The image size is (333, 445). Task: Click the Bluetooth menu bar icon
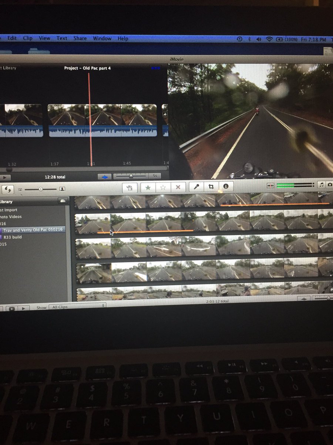pos(249,39)
